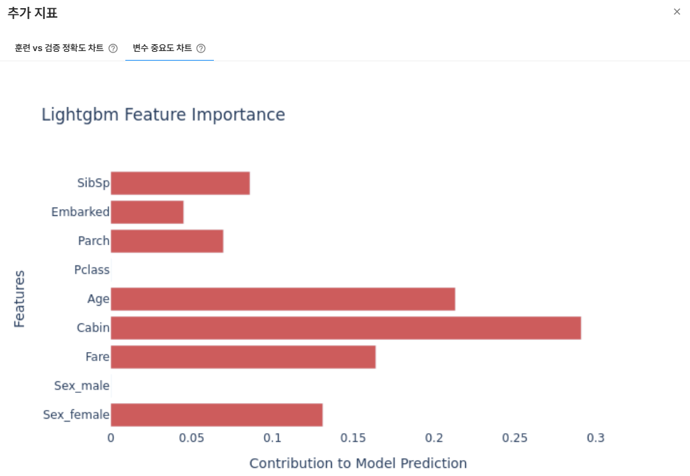Click help icon beside 훈련 vs 검증 정확도 차트

coord(113,48)
